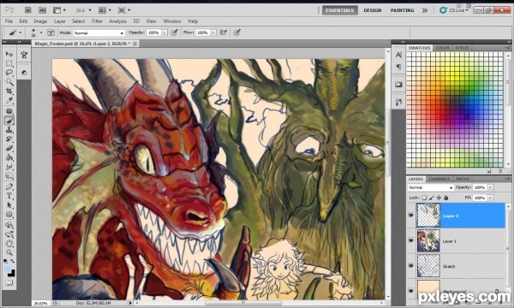
Task: Select the Path Selection tool
Action: [x=9, y=205]
